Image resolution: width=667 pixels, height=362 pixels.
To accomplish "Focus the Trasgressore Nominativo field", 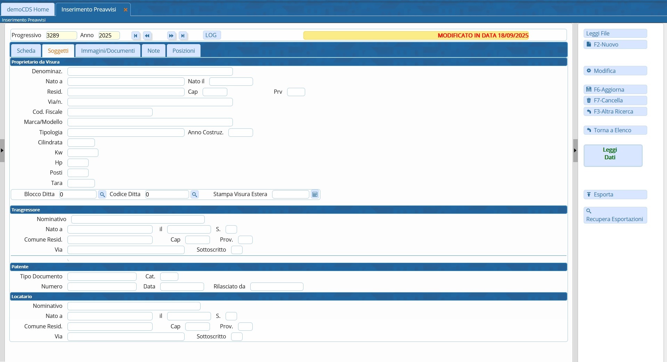I will point(138,219).
